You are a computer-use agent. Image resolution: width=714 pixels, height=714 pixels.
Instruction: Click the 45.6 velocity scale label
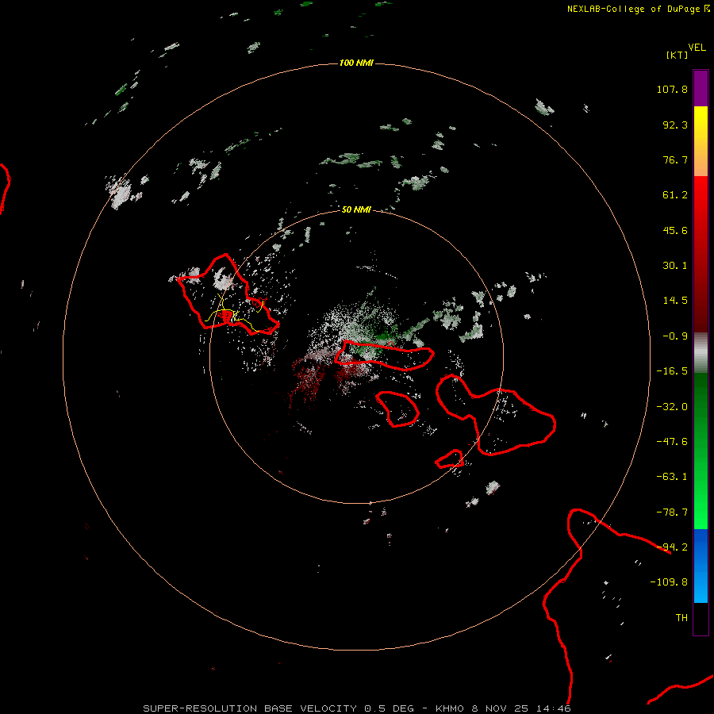pos(675,230)
